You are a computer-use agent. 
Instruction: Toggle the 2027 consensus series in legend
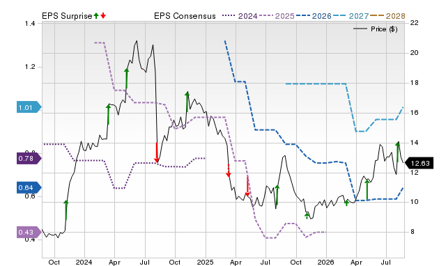pos(351,16)
